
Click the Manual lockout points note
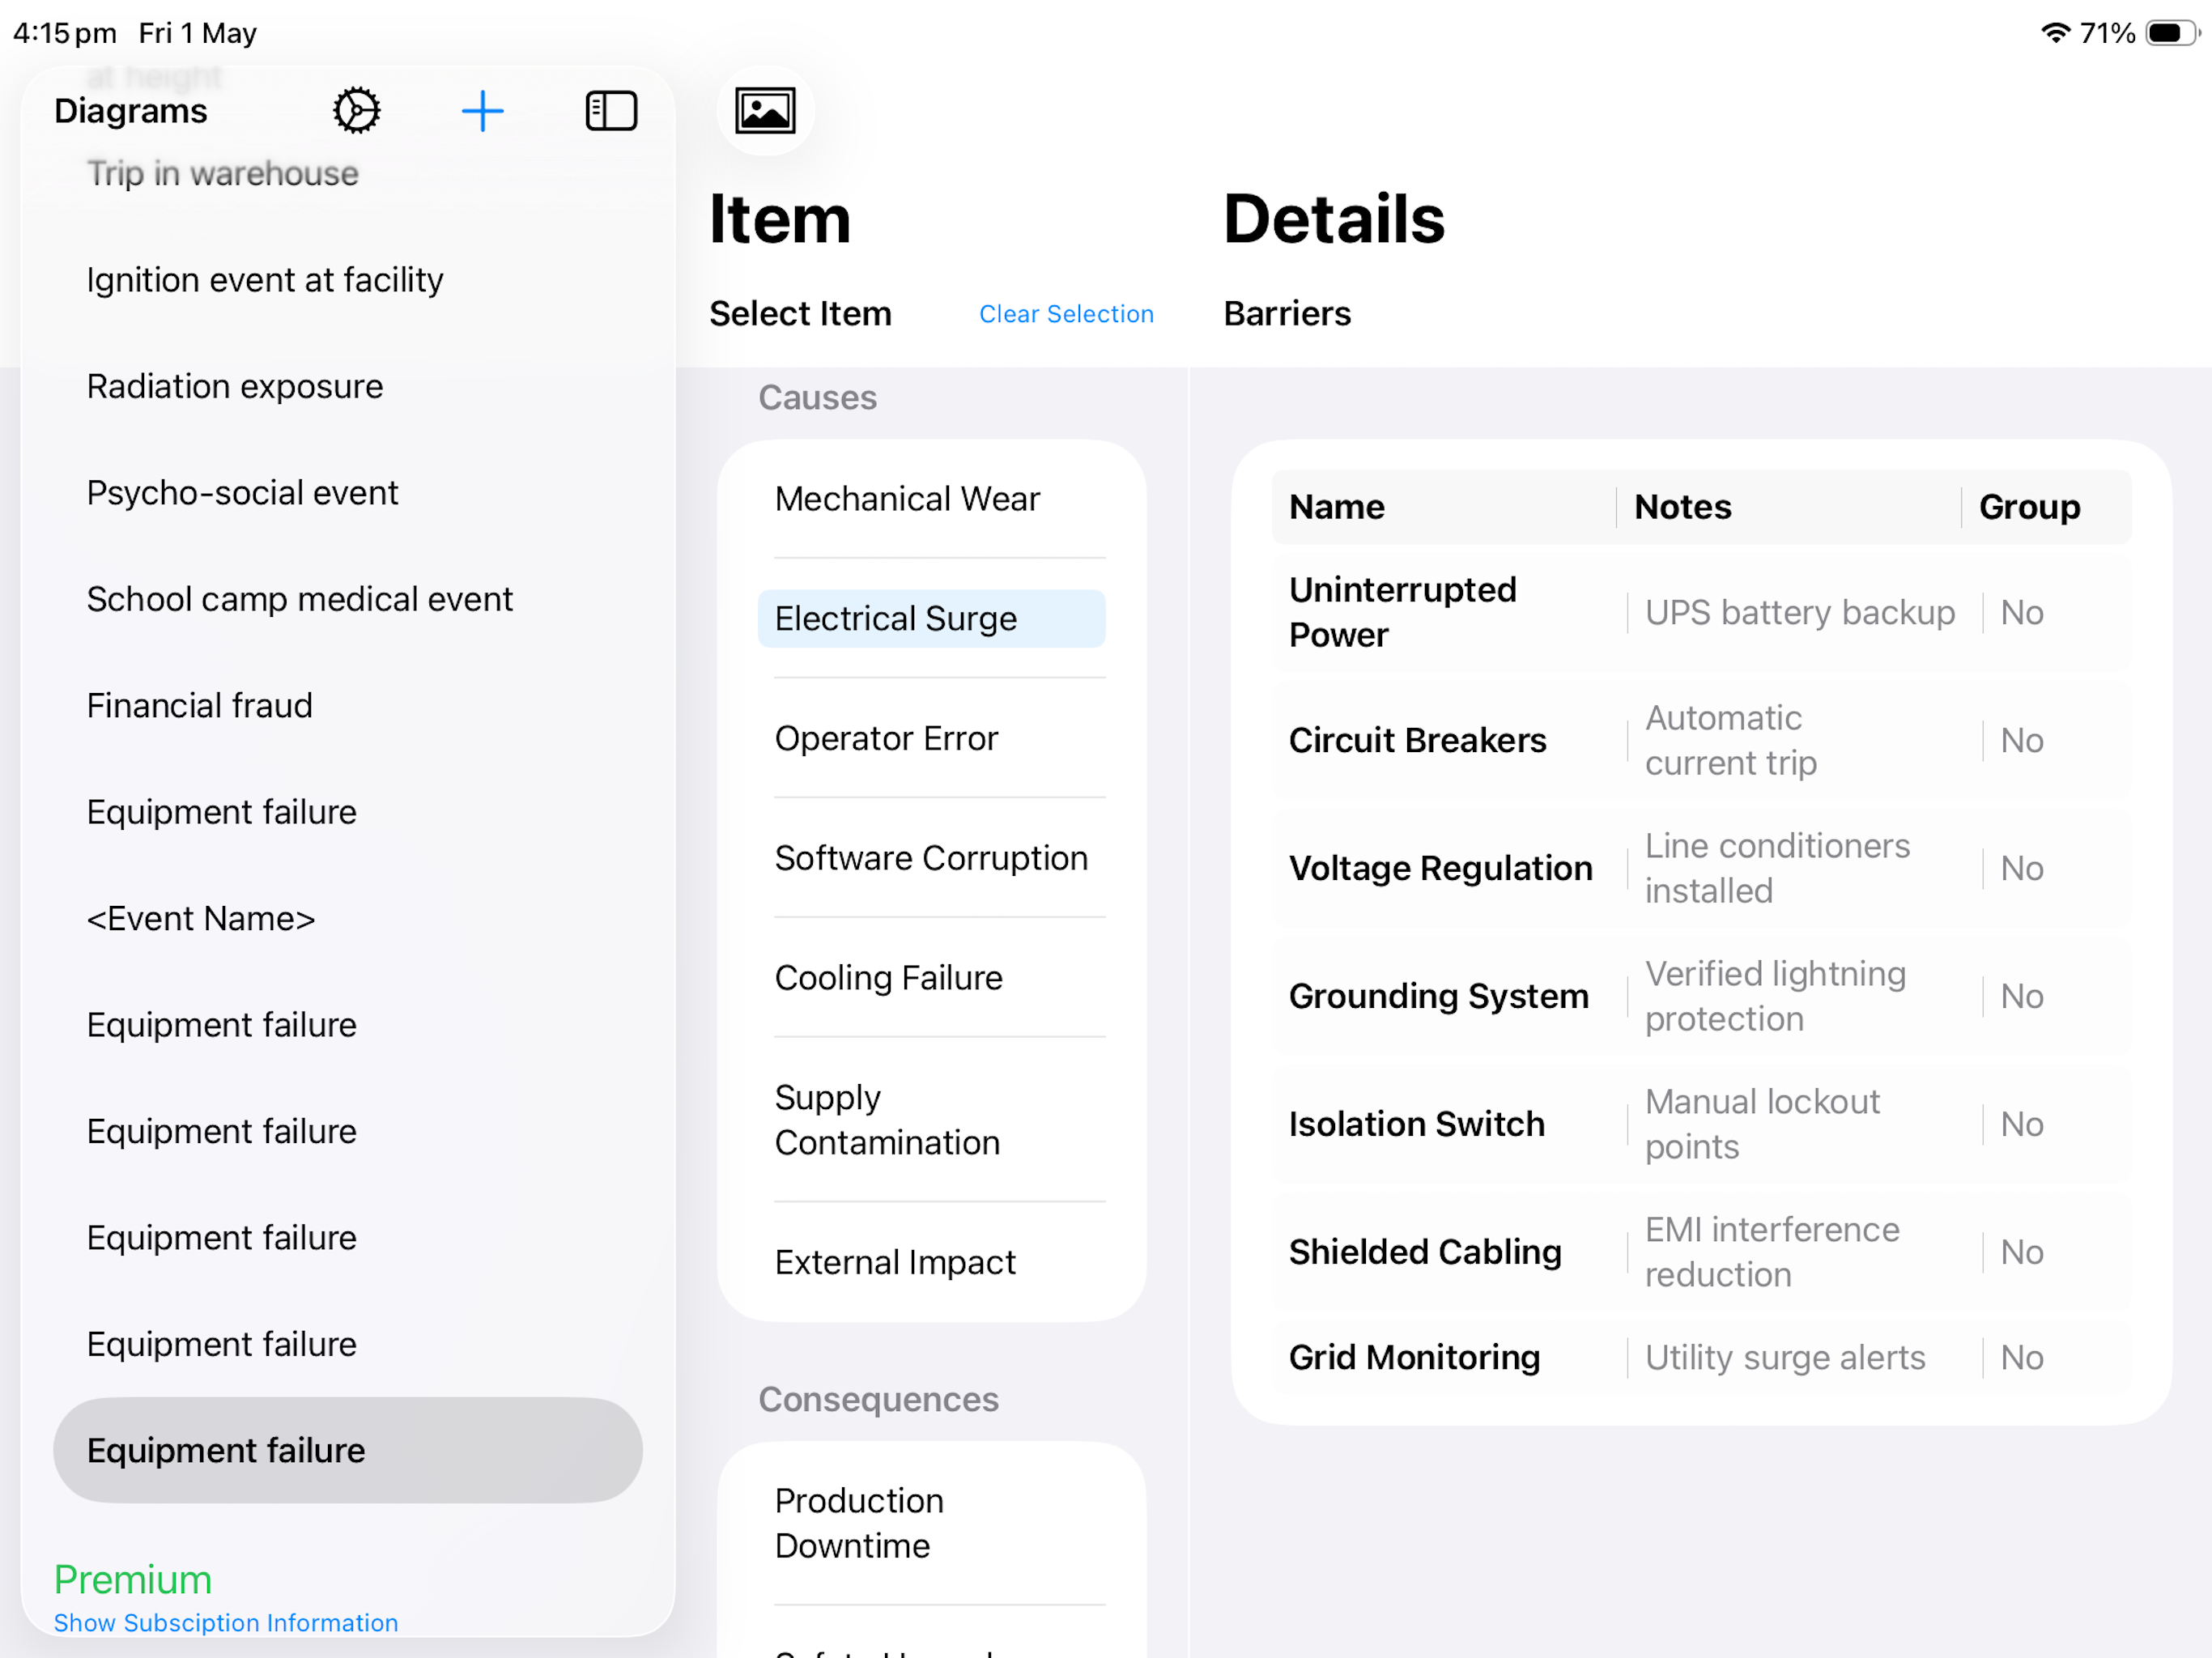click(x=1762, y=1124)
